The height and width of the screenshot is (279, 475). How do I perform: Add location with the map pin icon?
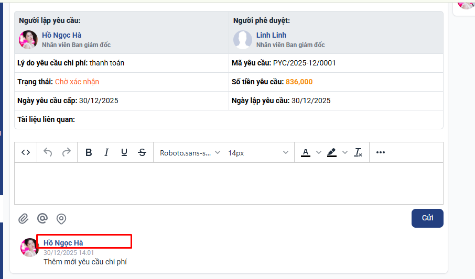point(61,219)
